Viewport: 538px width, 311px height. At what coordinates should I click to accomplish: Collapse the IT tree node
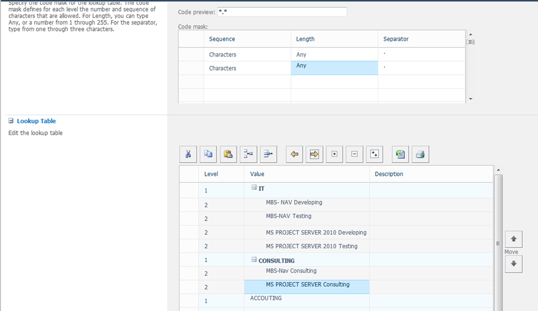click(x=254, y=188)
